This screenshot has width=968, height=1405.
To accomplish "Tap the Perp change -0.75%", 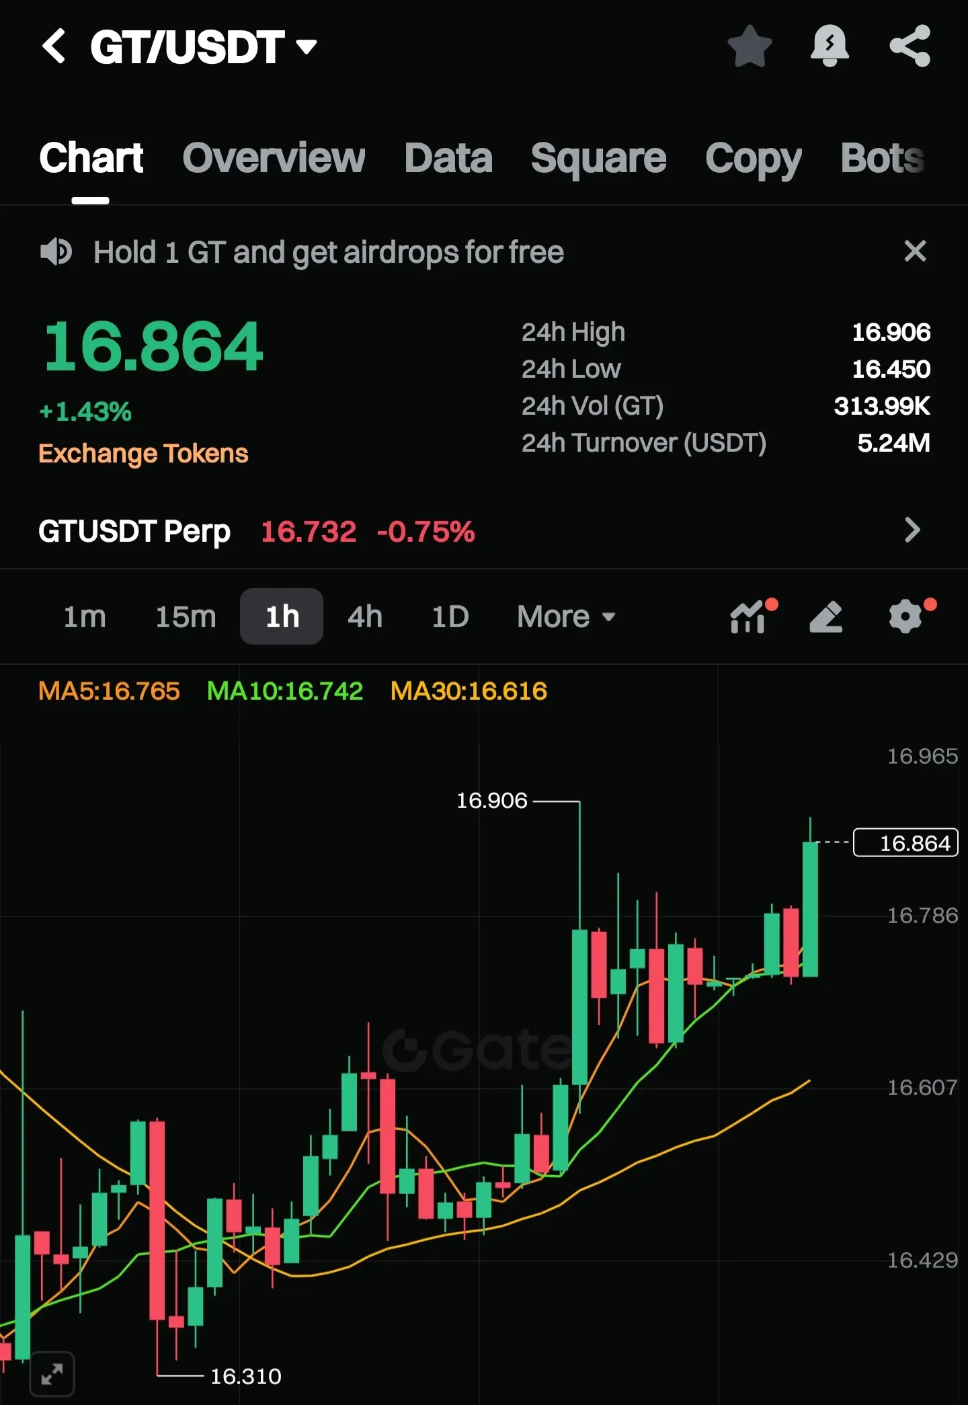I will (426, 532).
